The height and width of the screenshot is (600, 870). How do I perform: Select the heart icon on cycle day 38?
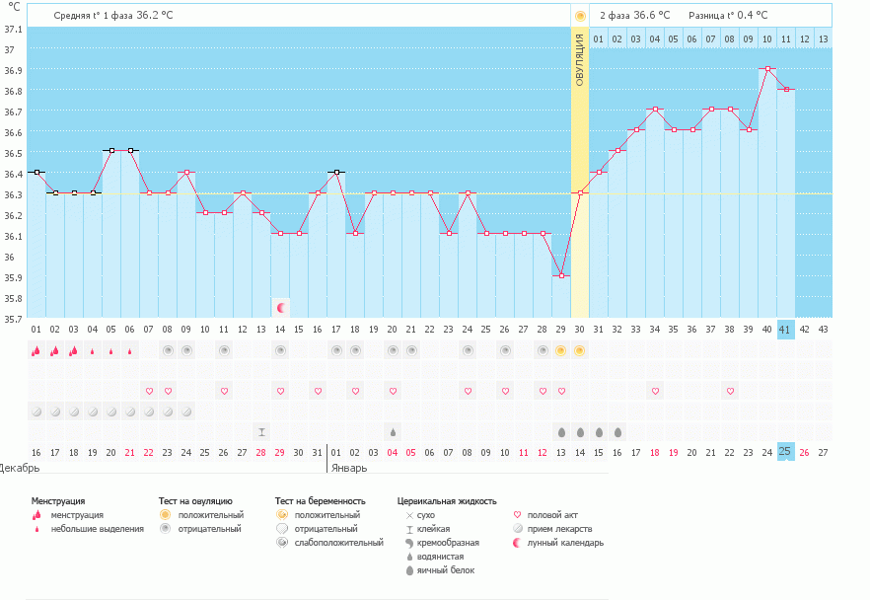click(730, 391)
